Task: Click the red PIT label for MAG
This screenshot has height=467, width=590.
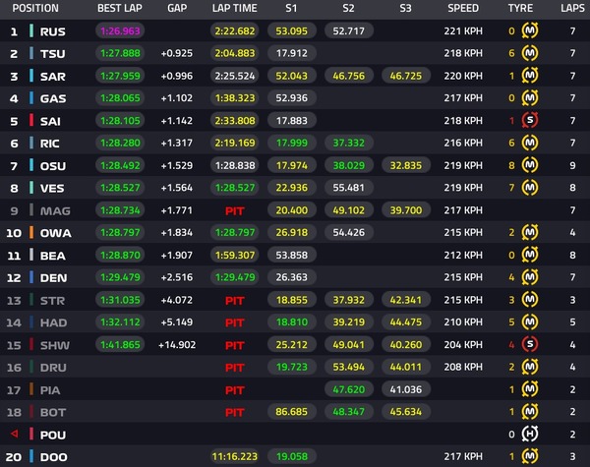Action: [234, 210]
